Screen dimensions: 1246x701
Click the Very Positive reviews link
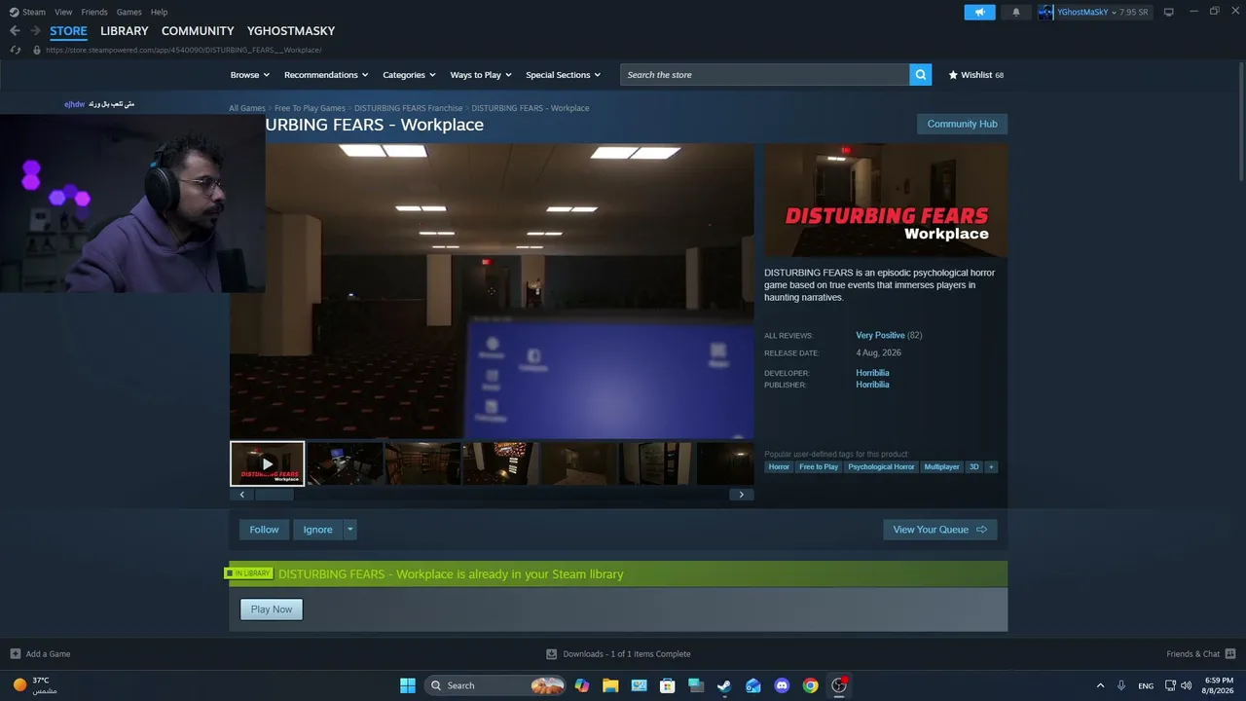[880, 335]
